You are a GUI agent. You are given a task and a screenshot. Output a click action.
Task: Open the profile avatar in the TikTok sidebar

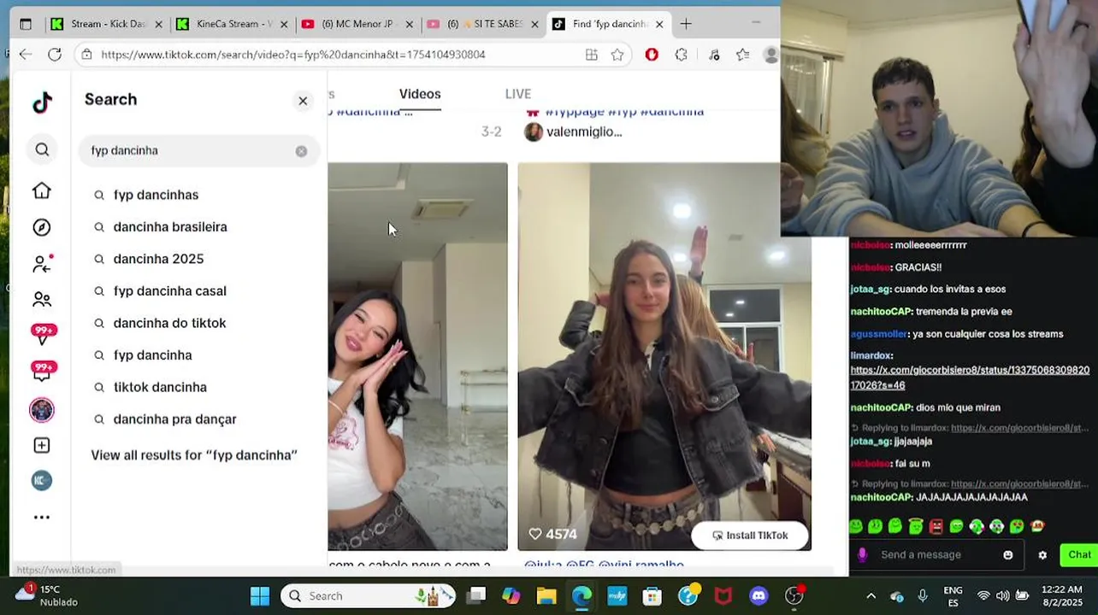point(42,410)
